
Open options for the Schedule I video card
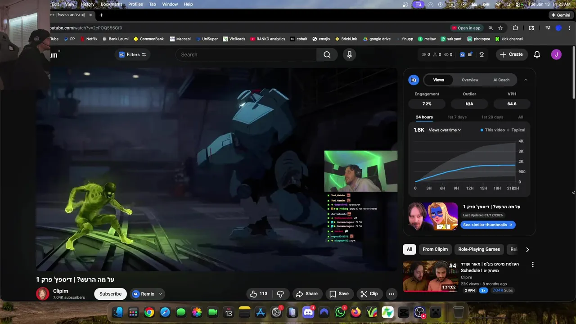point(533,265)
